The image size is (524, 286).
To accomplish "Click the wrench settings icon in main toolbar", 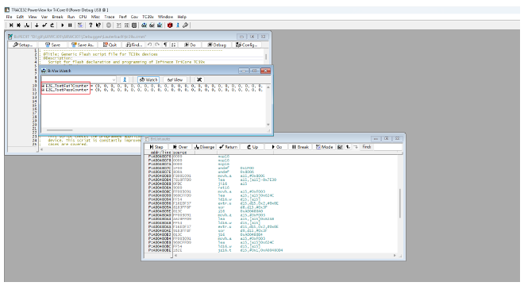I will (185, 25).
